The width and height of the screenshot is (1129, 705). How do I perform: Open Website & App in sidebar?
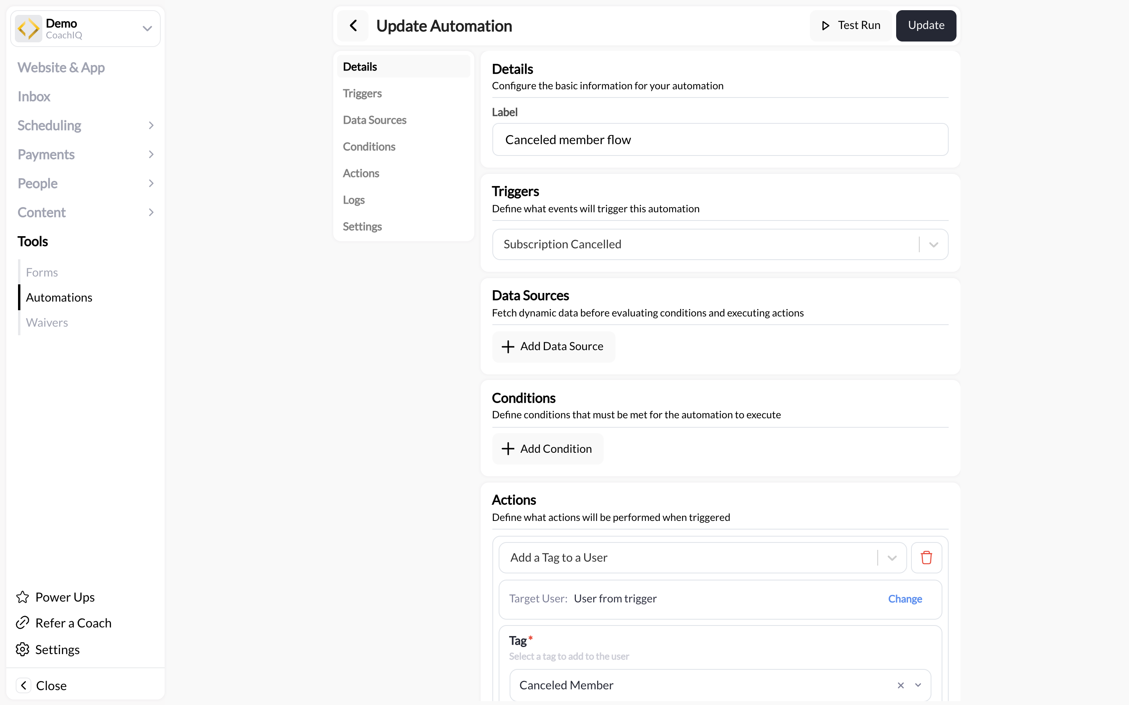tap(61, 68)
